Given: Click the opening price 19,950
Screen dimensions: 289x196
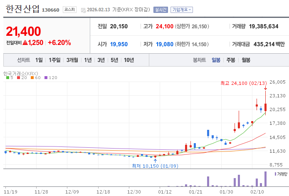Looking at the screenshot, I should (119, 44).
